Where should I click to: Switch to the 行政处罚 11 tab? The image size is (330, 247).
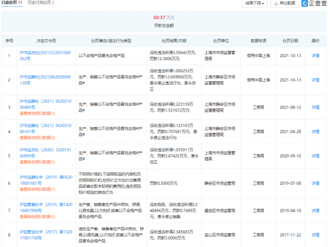pyautogui.click(x=12, y=3)
